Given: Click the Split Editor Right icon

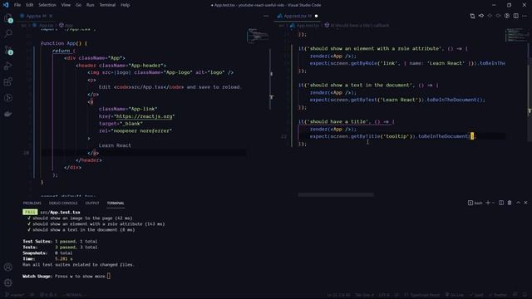Looking at the screenshot, I should tap(515, 16).
